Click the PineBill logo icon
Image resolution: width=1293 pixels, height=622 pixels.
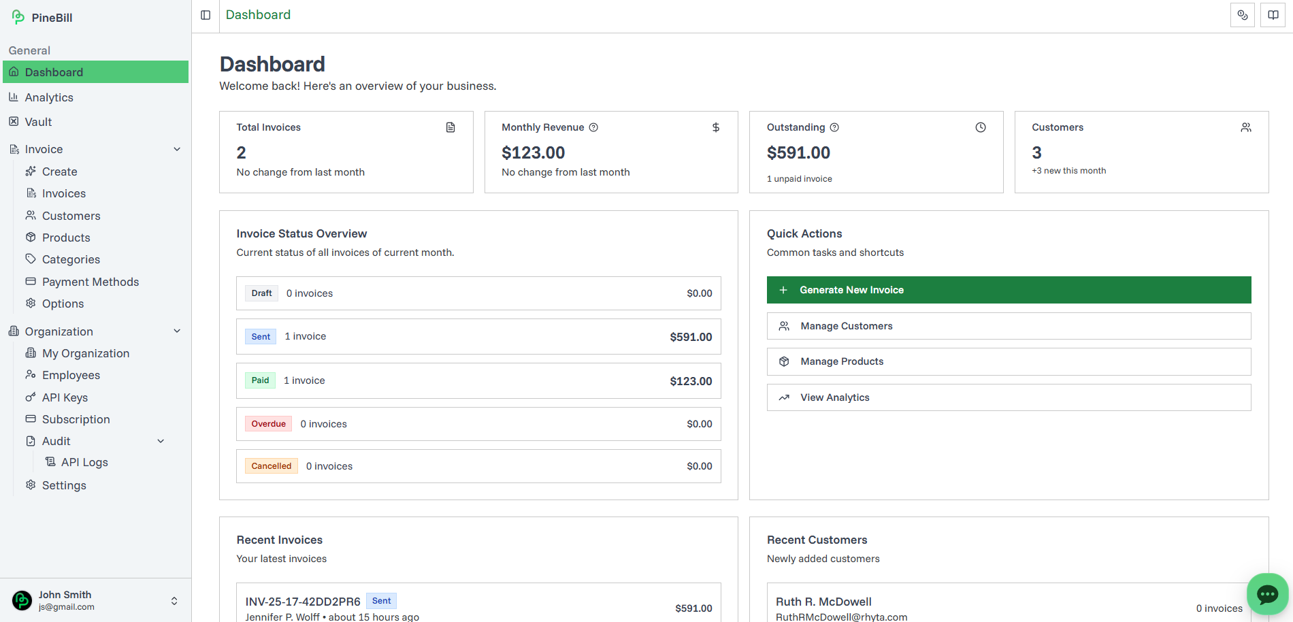click(x=18, y=17)
